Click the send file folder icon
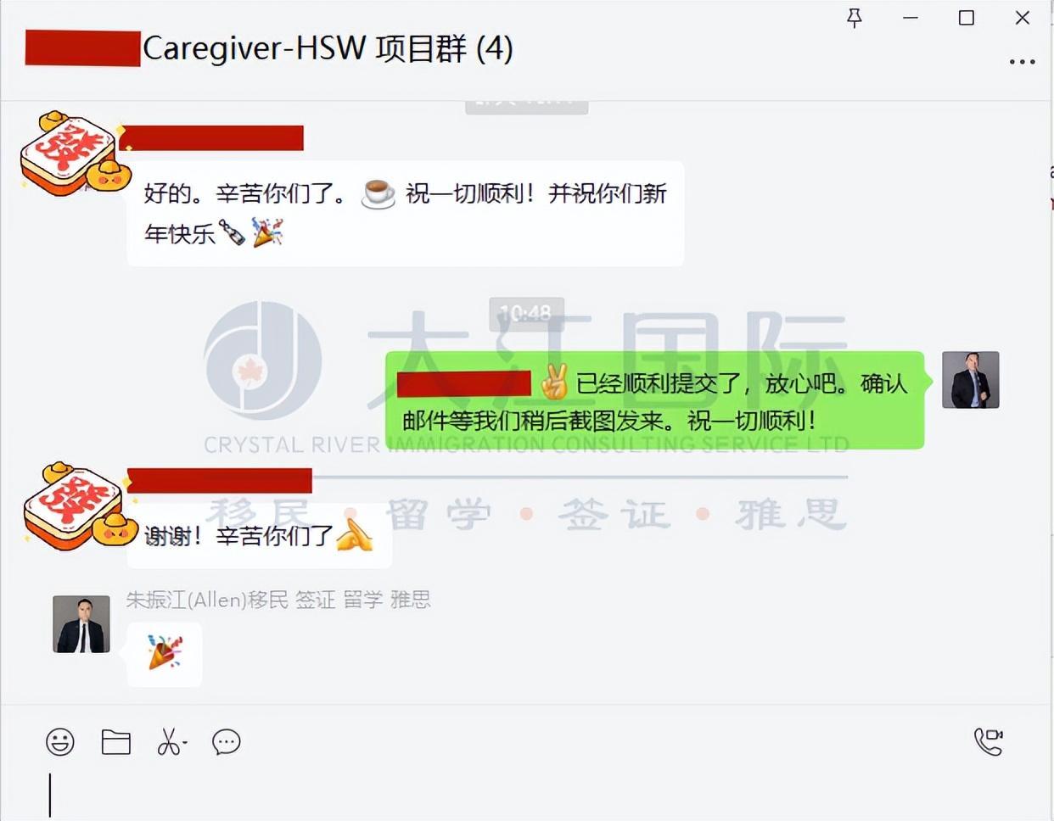 pyautogui.click(x=115, y=742)
